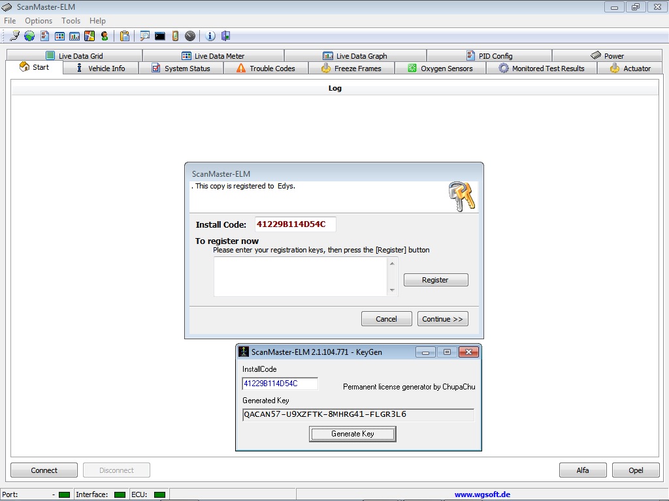This screenshot has width=669, height=501.
Task: Open the File menu
Action: [10, 21]
